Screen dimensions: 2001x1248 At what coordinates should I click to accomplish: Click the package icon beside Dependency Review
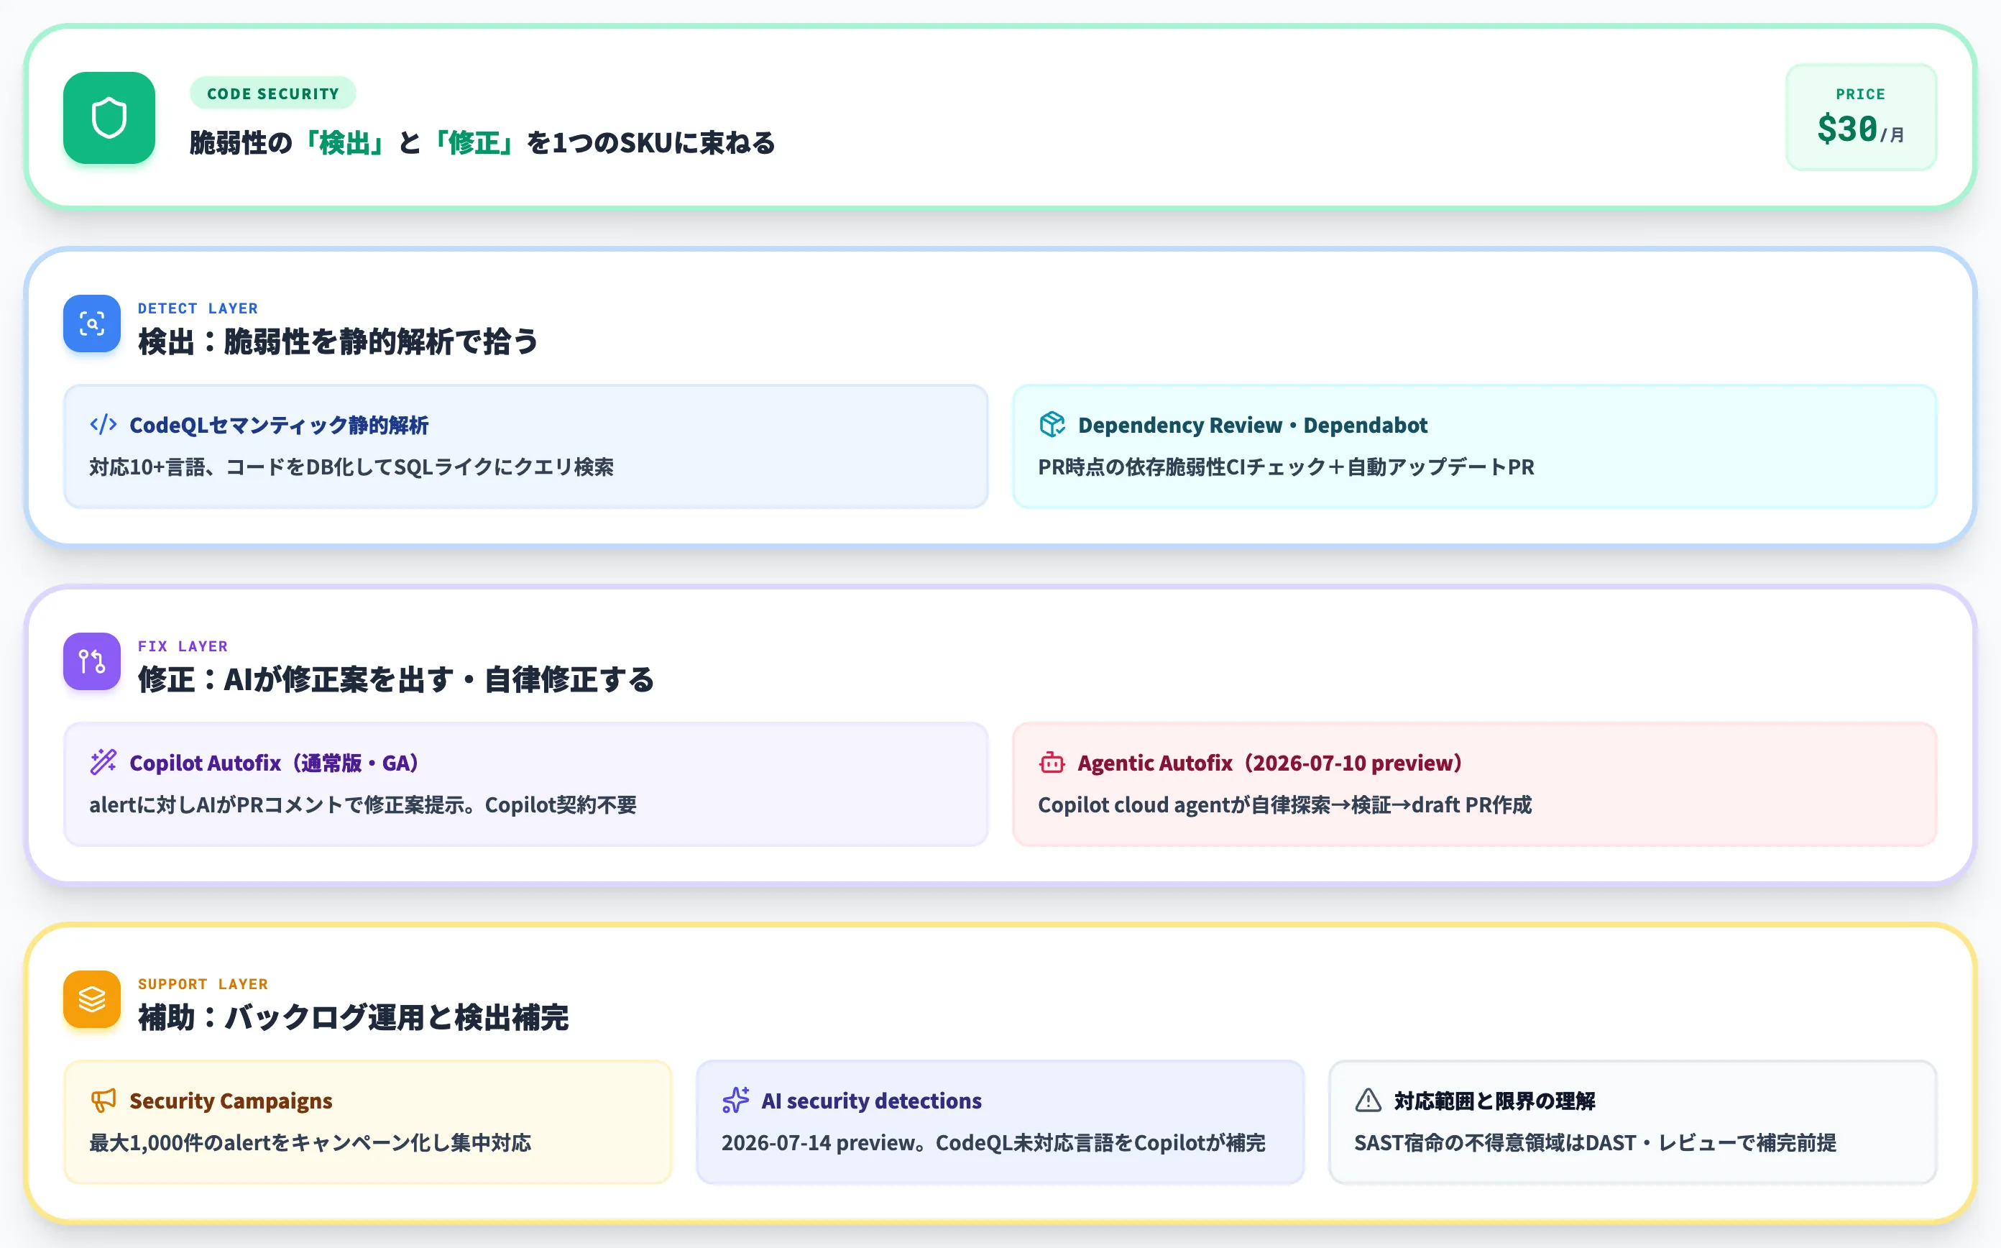click(x=1052, y=425)
